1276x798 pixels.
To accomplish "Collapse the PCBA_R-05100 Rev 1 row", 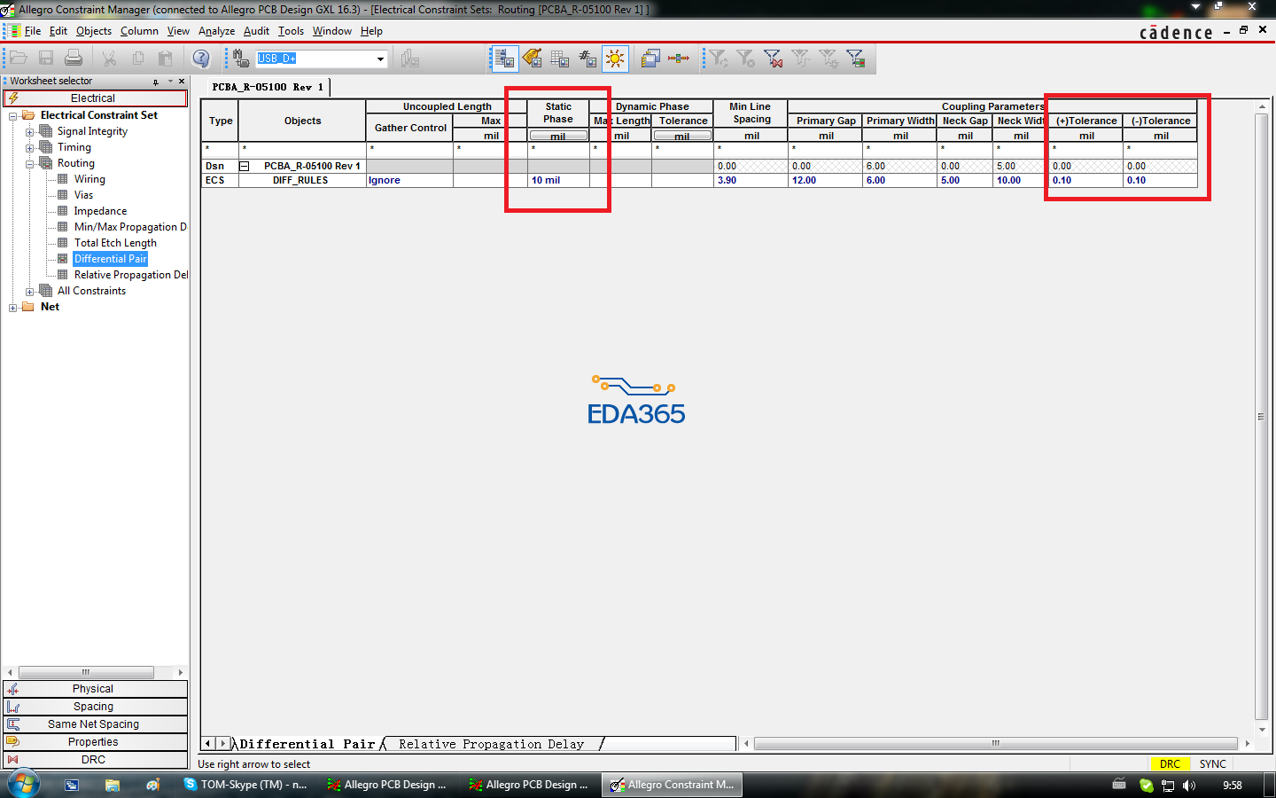I will coord(245,166).
